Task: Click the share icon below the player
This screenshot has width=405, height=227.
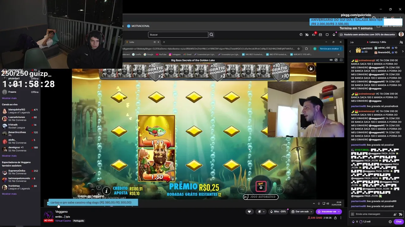Action: click(x=335, y=218)
